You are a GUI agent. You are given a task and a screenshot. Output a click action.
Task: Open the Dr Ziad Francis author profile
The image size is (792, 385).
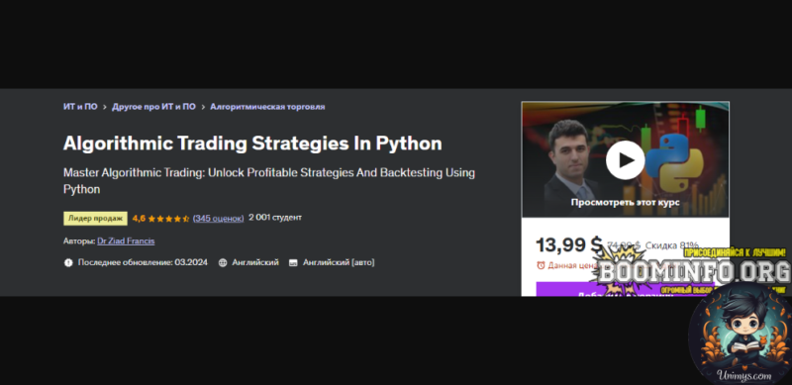(x=126, y=241)
